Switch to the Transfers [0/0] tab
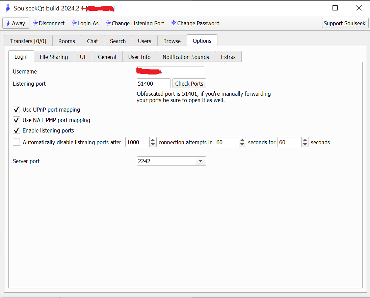The image size is (370, 298). tap(28, 41)
